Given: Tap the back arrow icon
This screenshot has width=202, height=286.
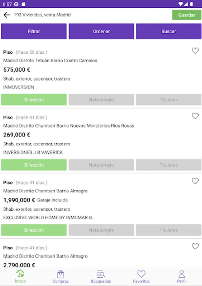Looking at the screenshot, I should [x=7, y=15].
